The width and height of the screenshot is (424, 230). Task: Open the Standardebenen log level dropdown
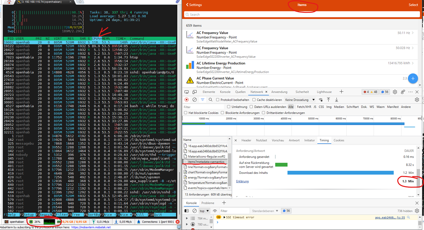point(265,211)
